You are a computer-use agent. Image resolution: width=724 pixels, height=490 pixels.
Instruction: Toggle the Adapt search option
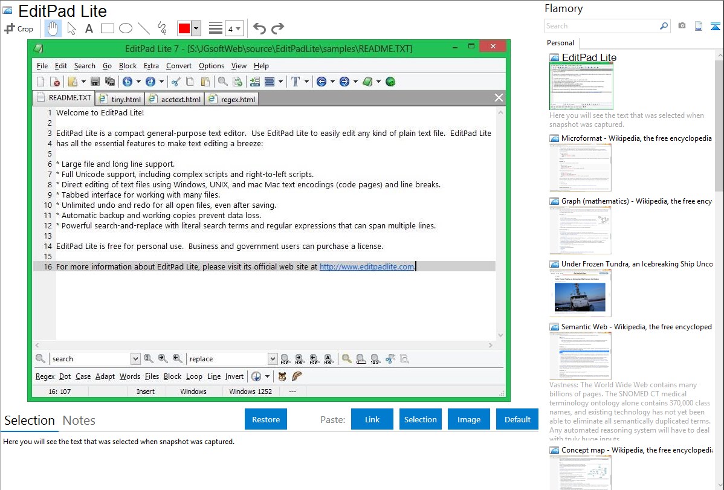105,376
